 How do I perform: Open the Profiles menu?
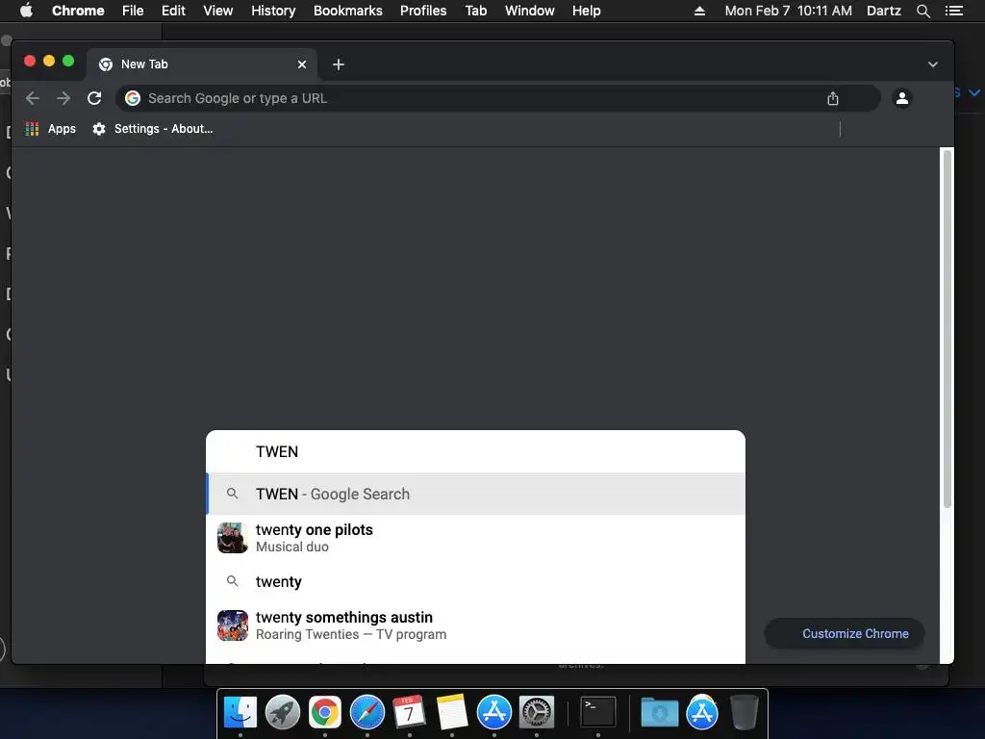point(423,11)
